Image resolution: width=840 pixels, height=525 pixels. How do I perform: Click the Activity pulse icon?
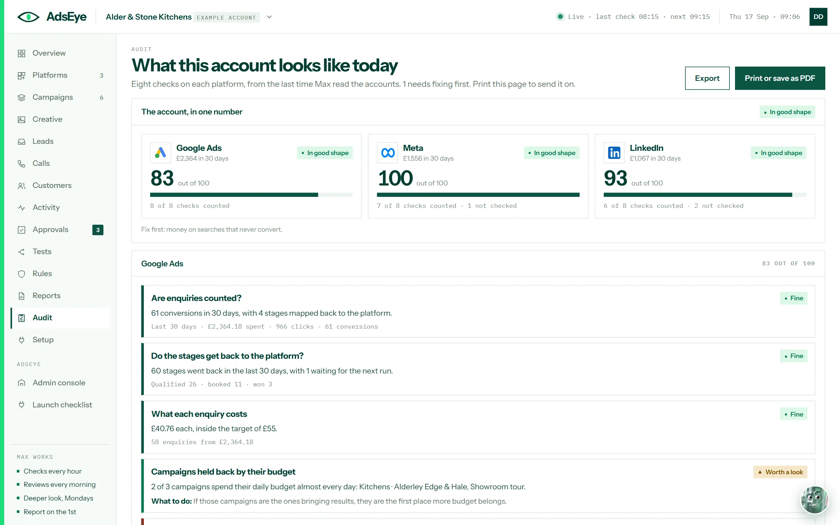pos(22,208)
